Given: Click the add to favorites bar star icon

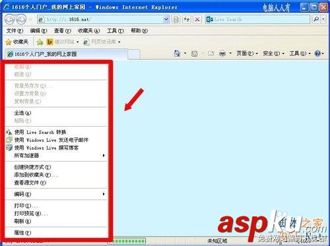Looking at the screenshot, I should click(x=40, y=42).
